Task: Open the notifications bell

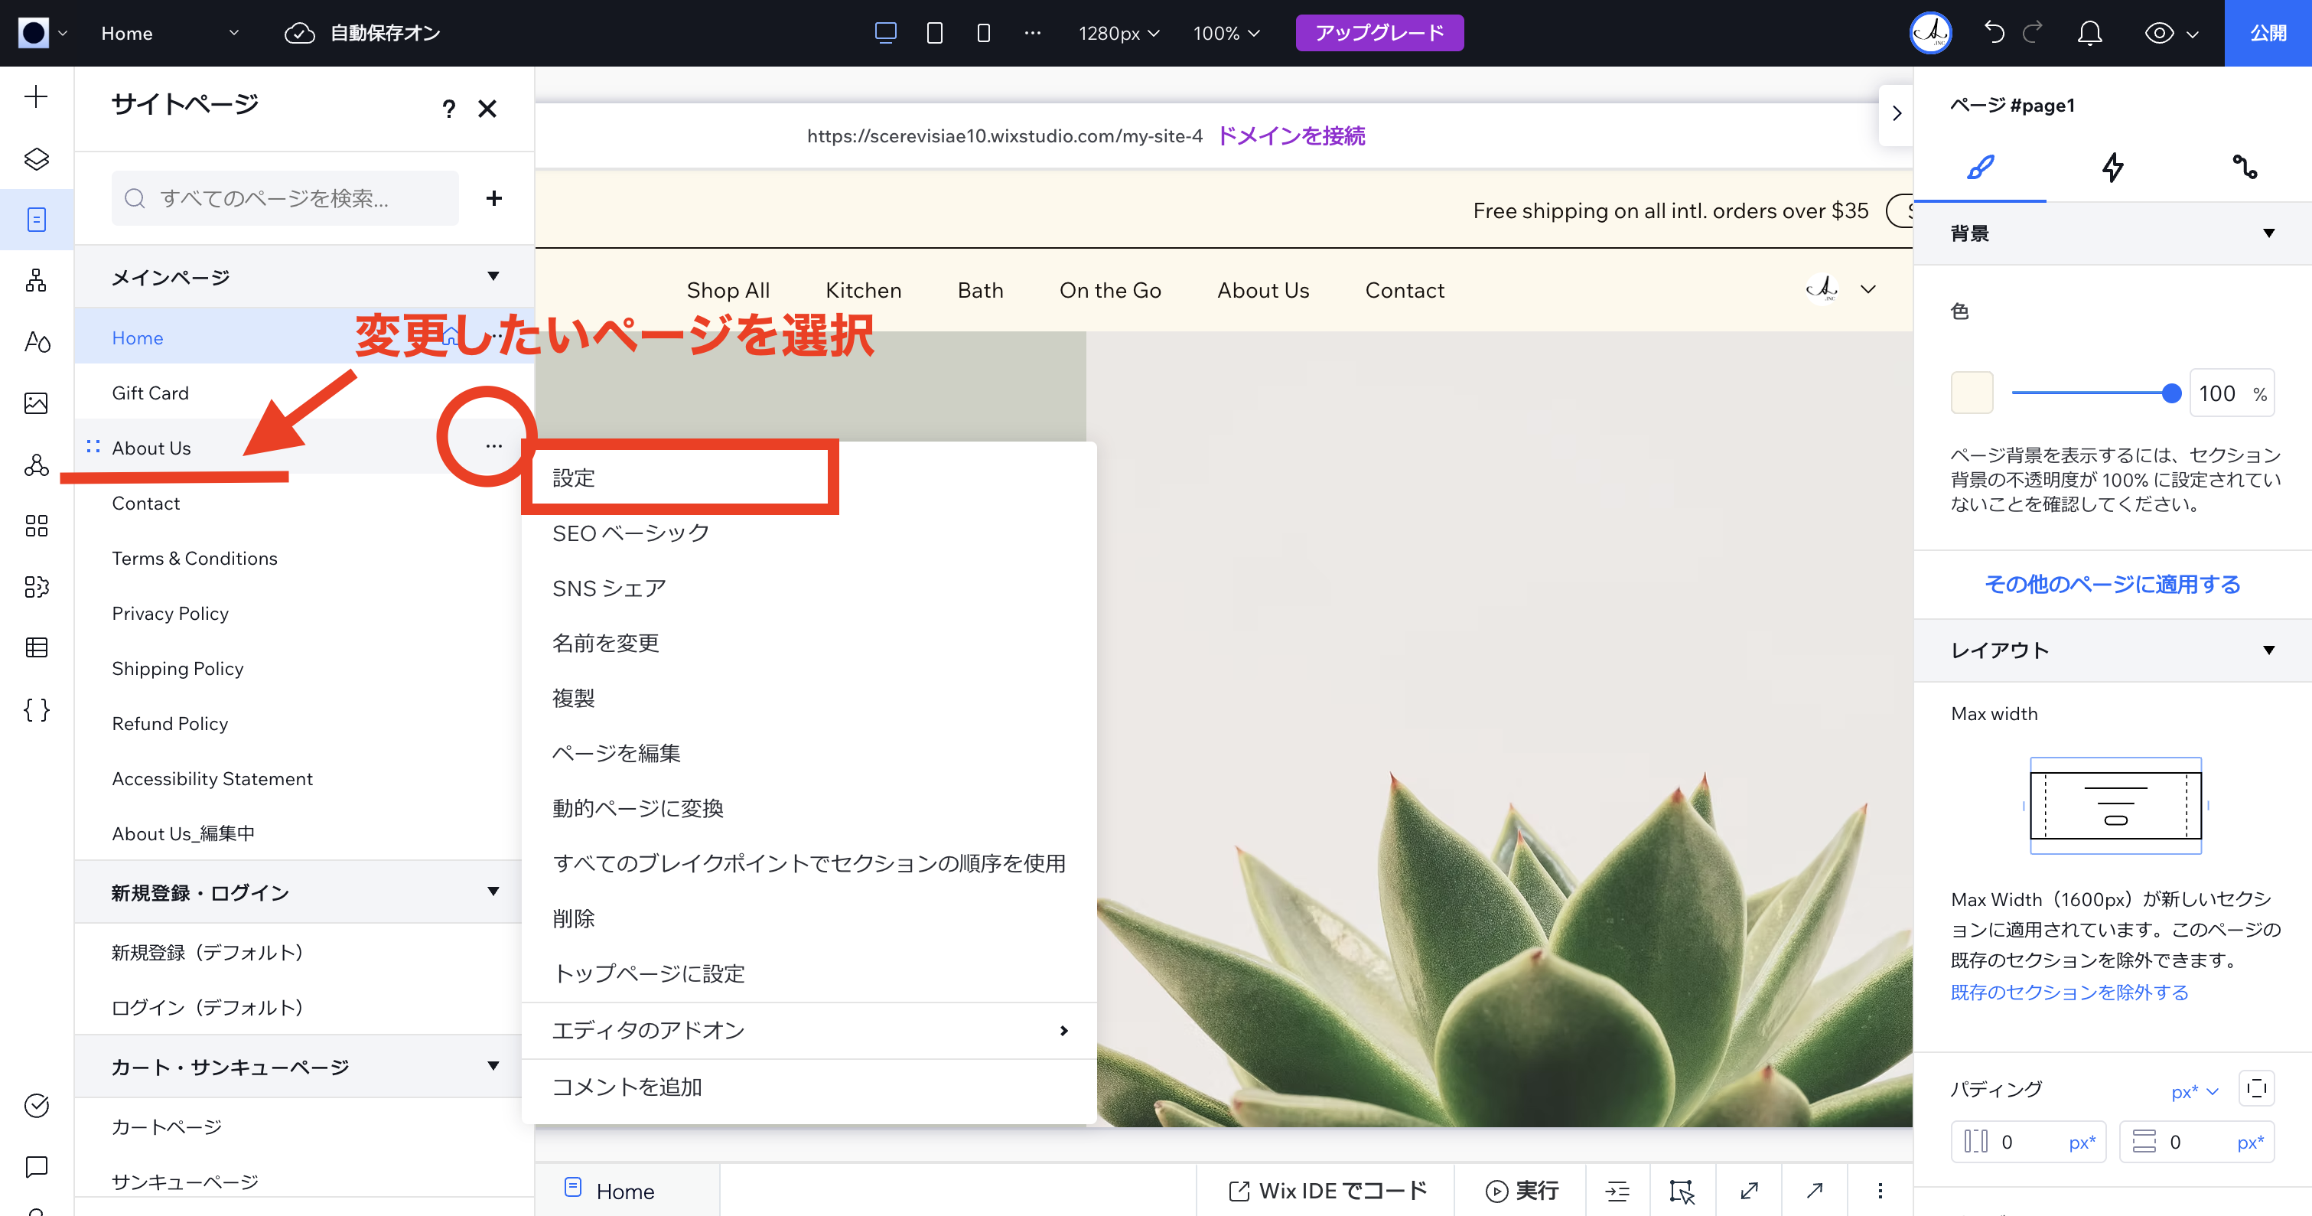Action: coord(2090,32)
